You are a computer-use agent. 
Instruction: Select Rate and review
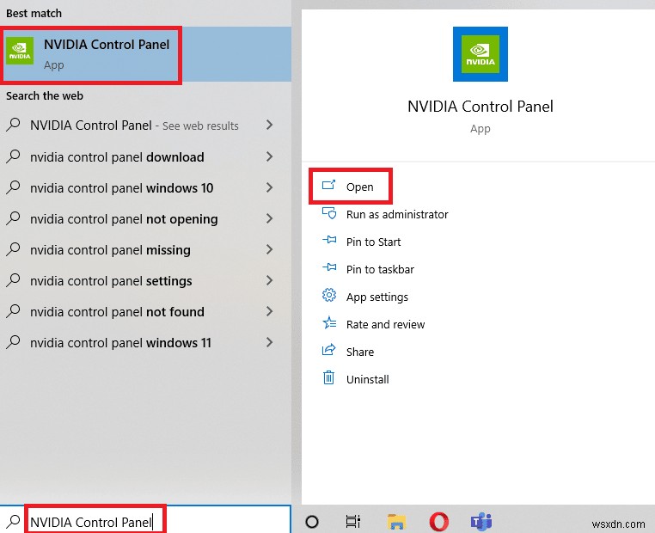pos(385,325)
